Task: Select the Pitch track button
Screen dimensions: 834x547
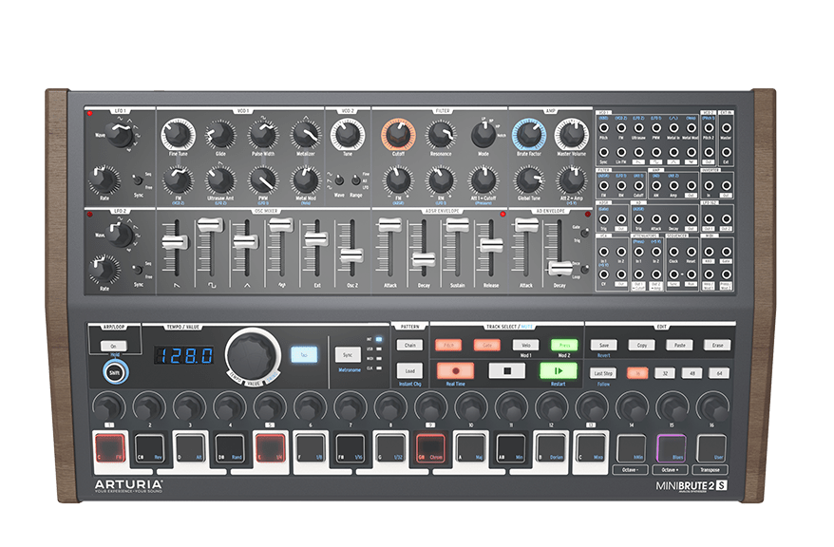Action: point(448,345)
